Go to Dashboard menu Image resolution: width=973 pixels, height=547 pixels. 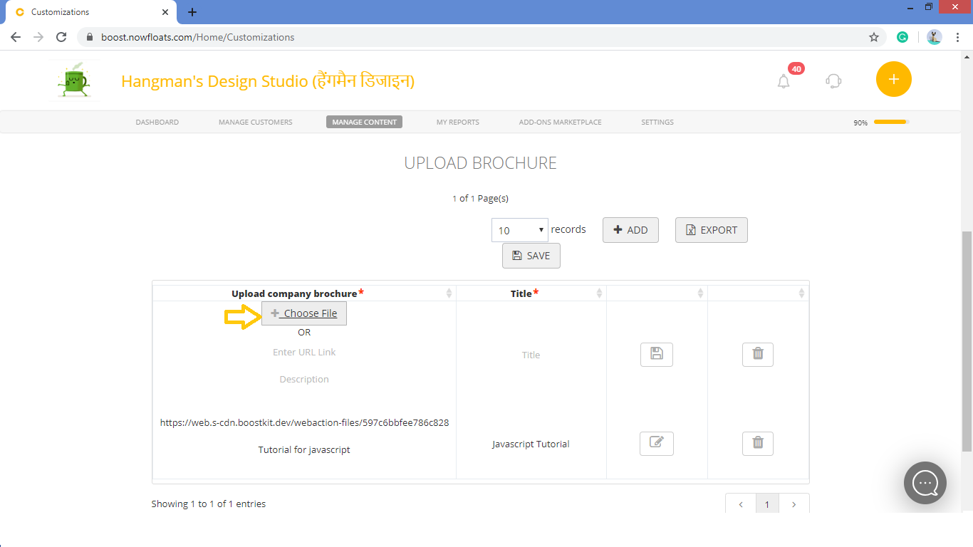(157, 123)
